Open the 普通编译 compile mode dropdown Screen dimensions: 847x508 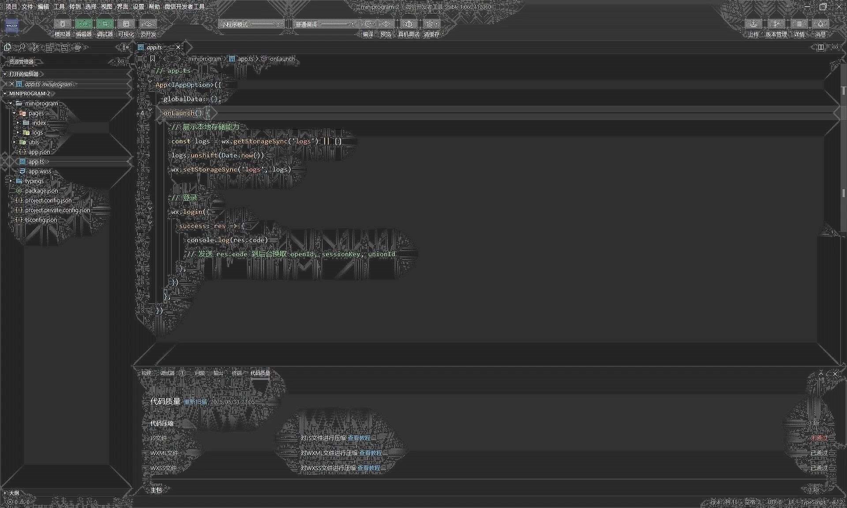coord(325,24)
